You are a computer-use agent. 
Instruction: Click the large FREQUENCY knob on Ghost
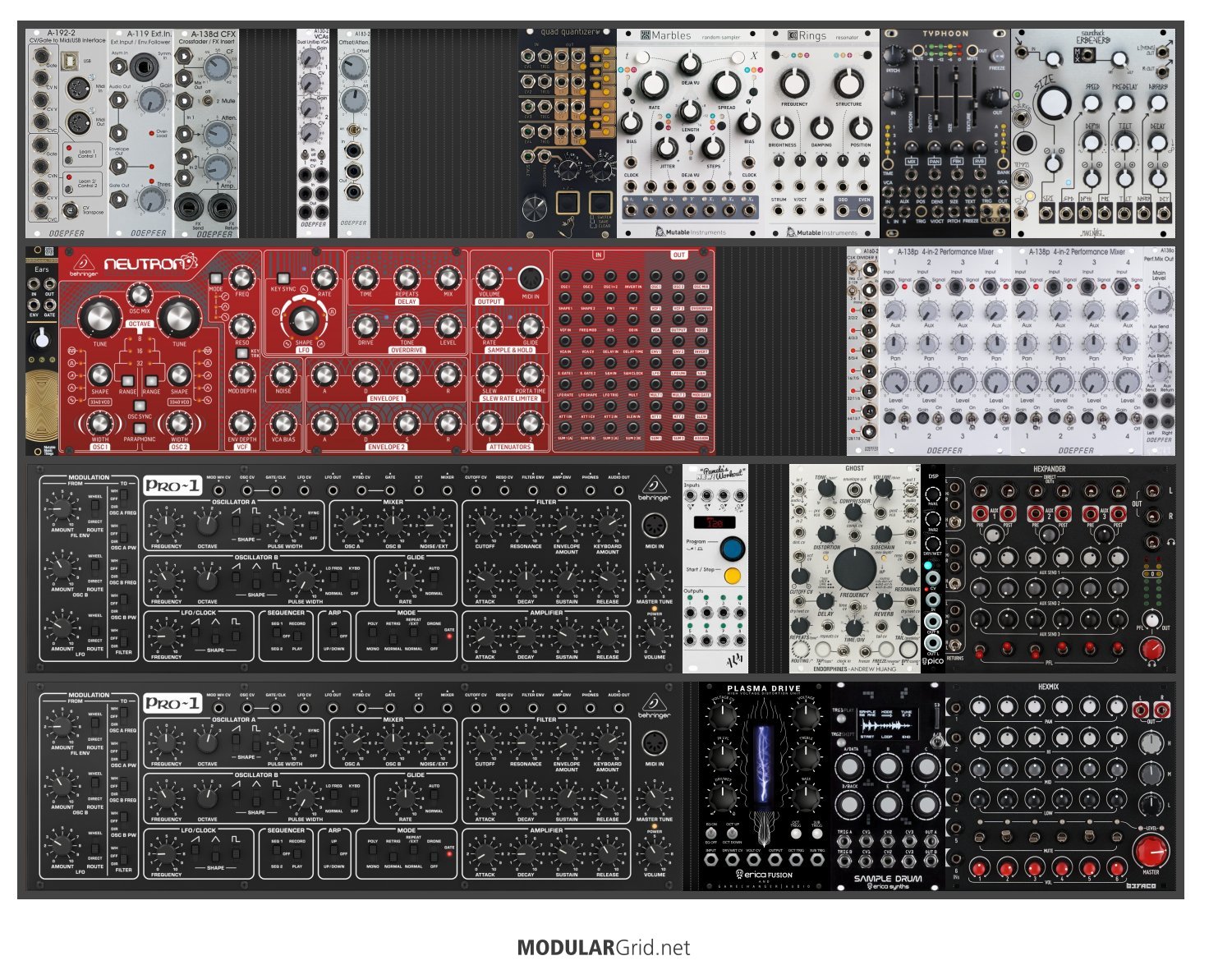tap(855, 569)
